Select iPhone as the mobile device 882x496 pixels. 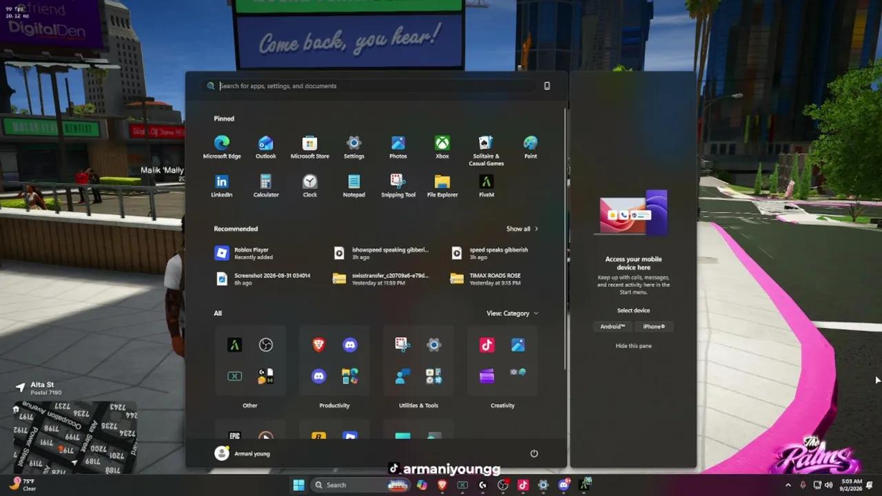[x=654, y=327]
